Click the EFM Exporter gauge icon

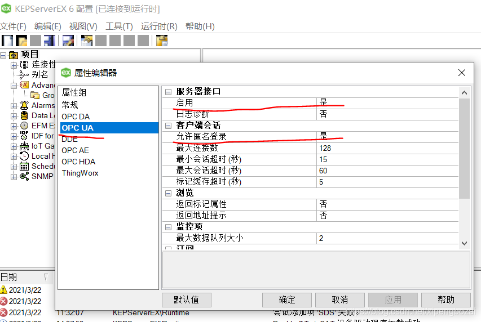24,126
